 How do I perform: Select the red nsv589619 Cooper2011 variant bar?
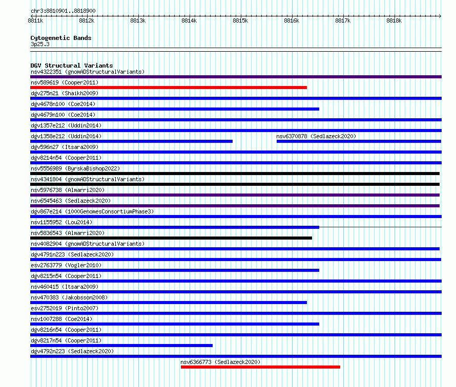(169, 88)
